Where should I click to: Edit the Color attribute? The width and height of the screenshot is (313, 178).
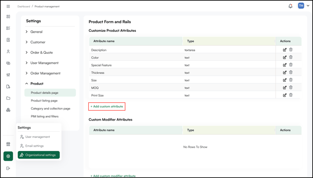285,57
